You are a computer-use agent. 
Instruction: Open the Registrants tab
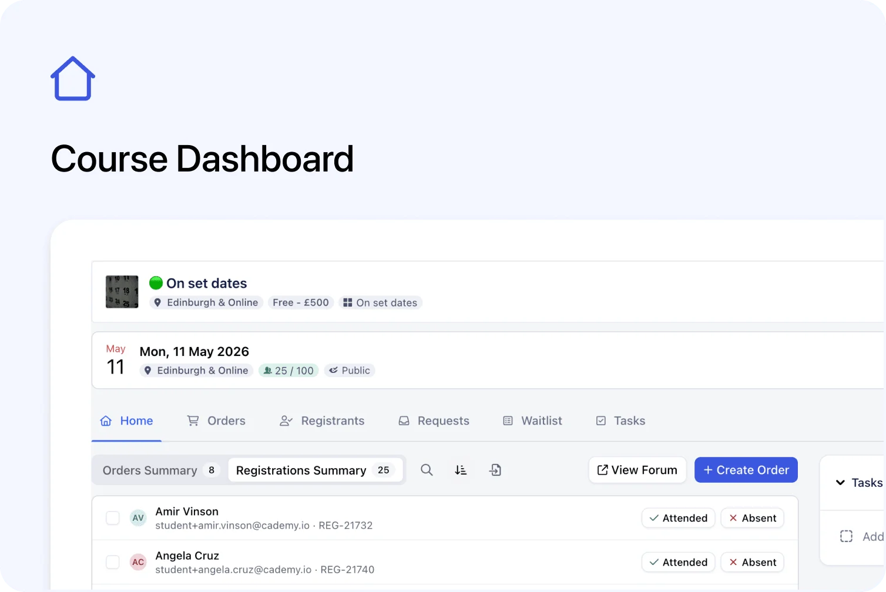(322, 421)
